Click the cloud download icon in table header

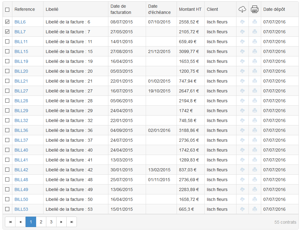point(242,9)
